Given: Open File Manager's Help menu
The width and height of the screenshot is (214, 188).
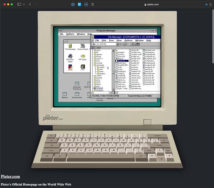Looking at the screenshot, I should [x=148, y=41].
